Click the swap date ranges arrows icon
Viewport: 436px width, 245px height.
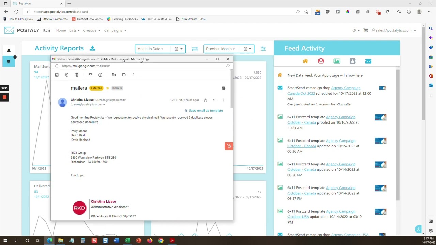[194, 49]
